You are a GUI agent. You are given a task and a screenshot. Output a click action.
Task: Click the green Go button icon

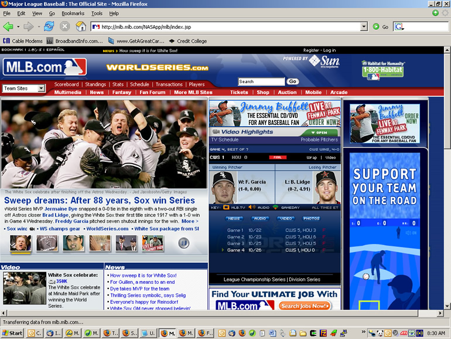(376, 27)
